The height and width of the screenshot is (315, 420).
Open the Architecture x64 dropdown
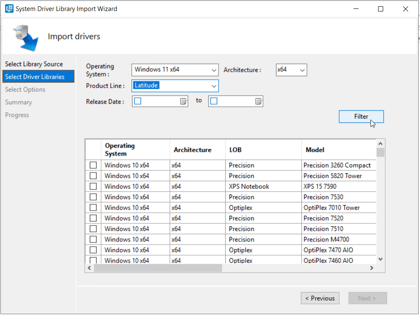click(x=302, y=70)
